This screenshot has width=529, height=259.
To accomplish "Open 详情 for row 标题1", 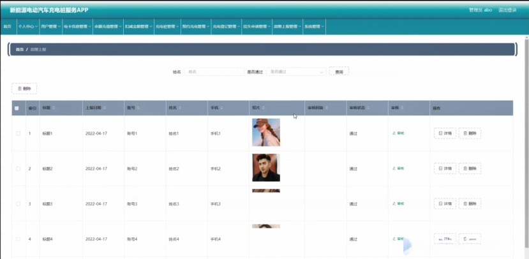I will pyautogui.click(x=445, y=133).
